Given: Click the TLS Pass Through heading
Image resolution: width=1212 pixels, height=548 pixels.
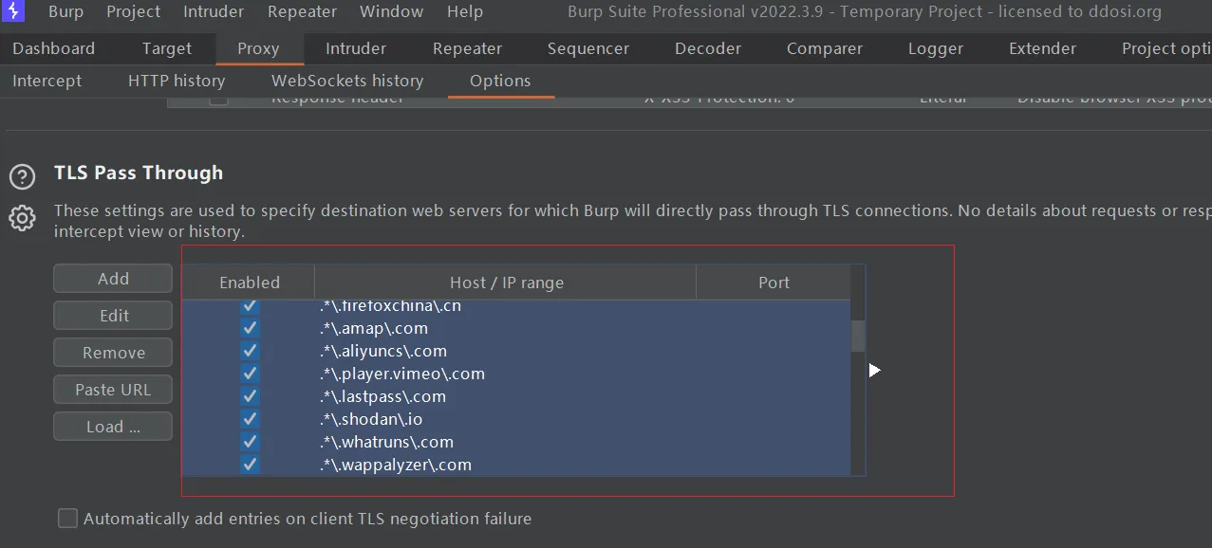Looking at the screenshot, I should tap(139, 173).
